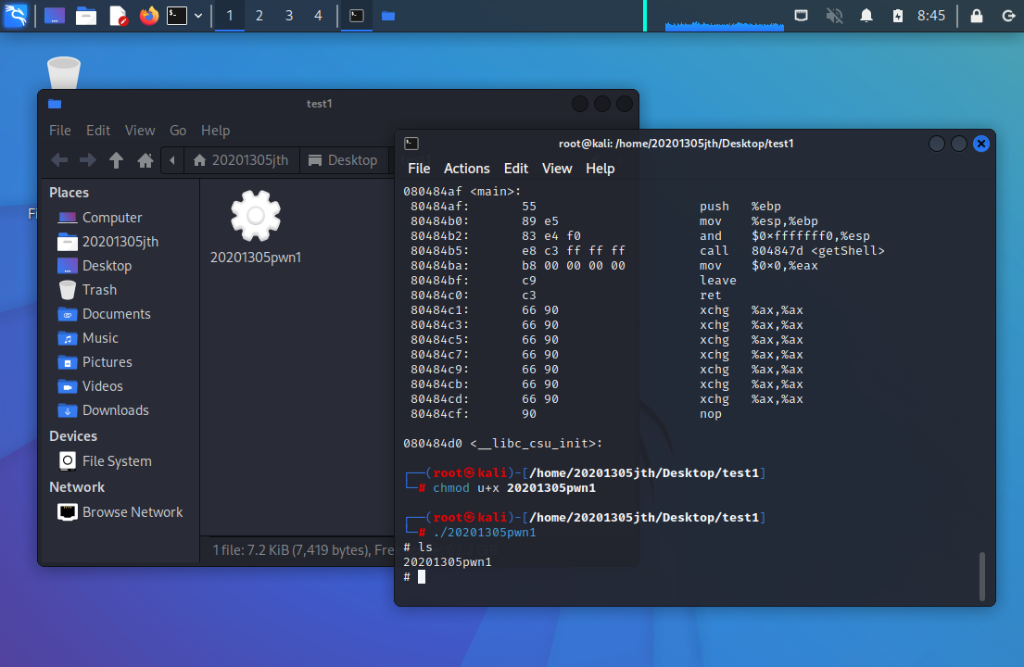
Task: Open the clock showing 8:45
Action: [x=930, y=16]
